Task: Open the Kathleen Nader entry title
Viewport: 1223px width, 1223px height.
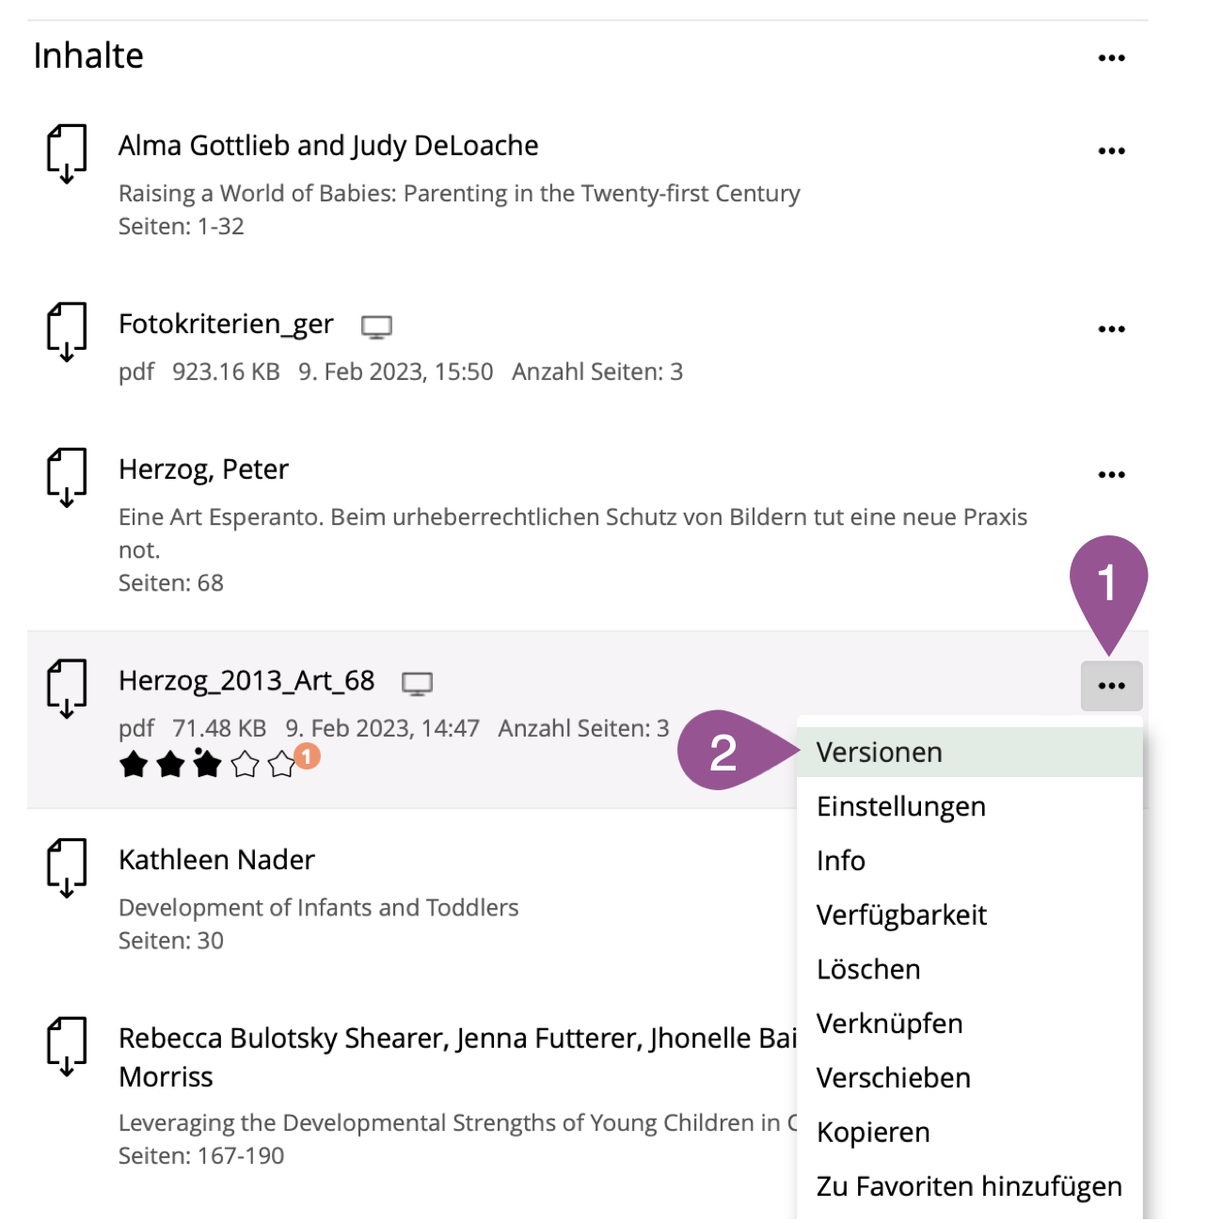Action: (216, 861)
